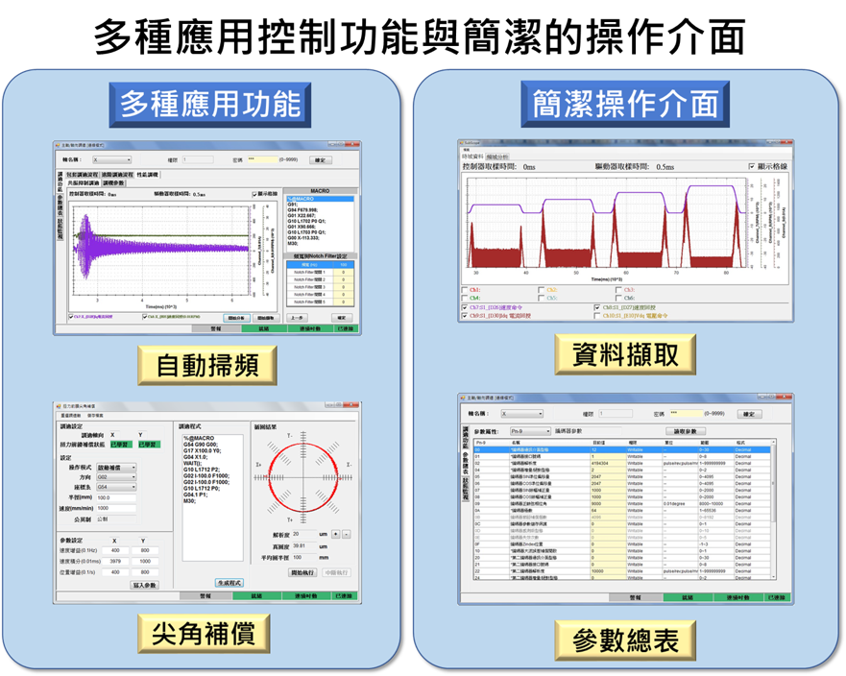
Task: Switch to the 頻域分析 tab
Action: (x=498, y=156)
